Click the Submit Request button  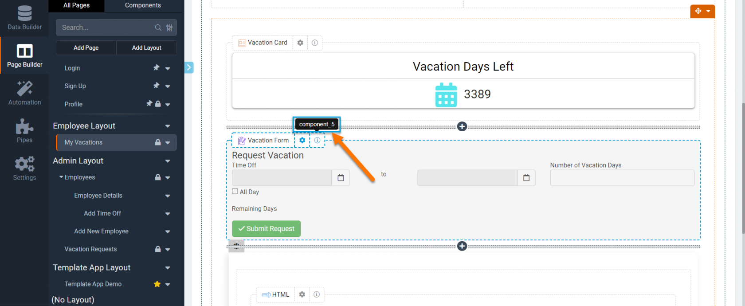266,228
